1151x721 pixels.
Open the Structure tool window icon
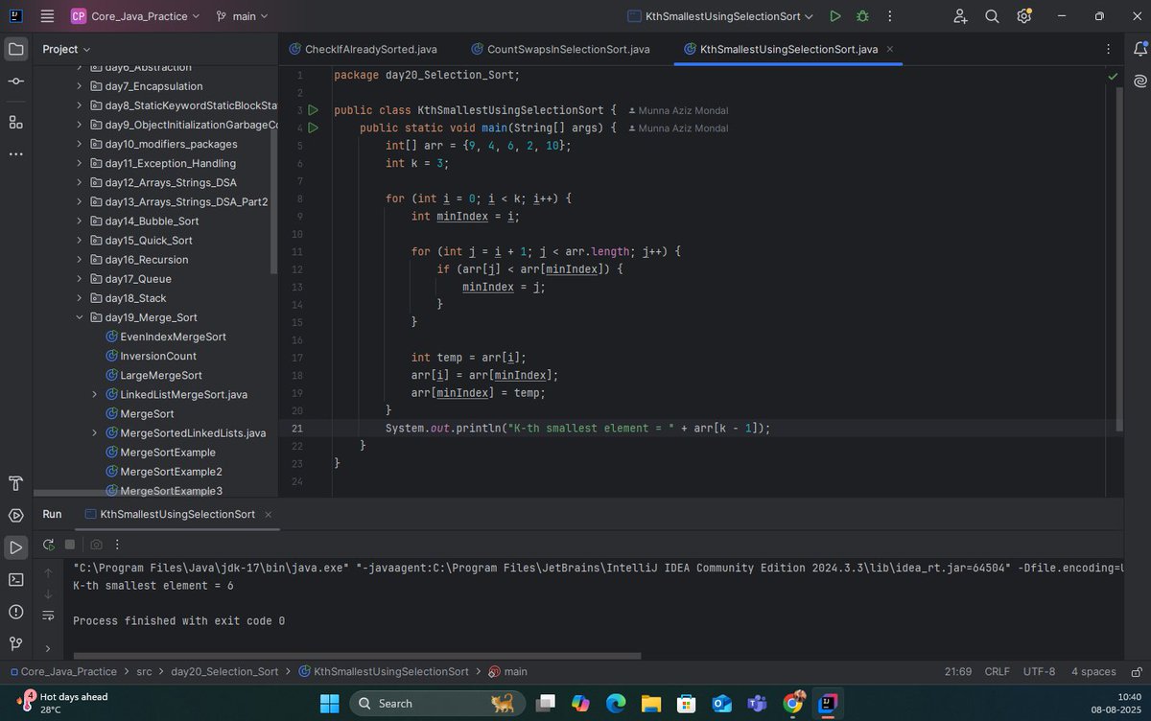[15, 122]
